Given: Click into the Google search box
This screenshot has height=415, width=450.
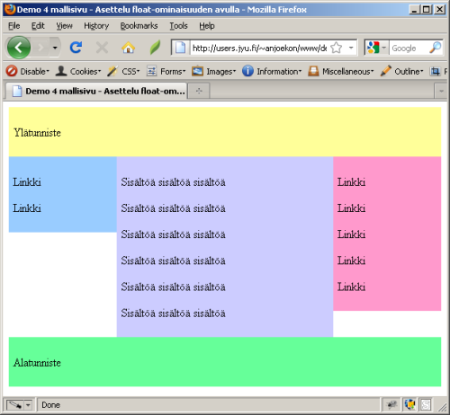Looking at the screenshot, I should (409, 48).
